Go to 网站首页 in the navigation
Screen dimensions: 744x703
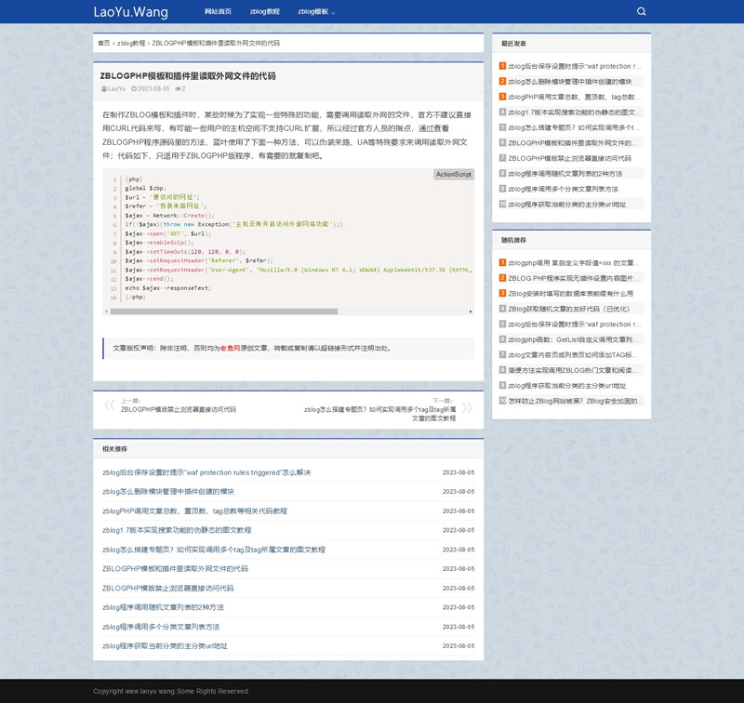218,11
